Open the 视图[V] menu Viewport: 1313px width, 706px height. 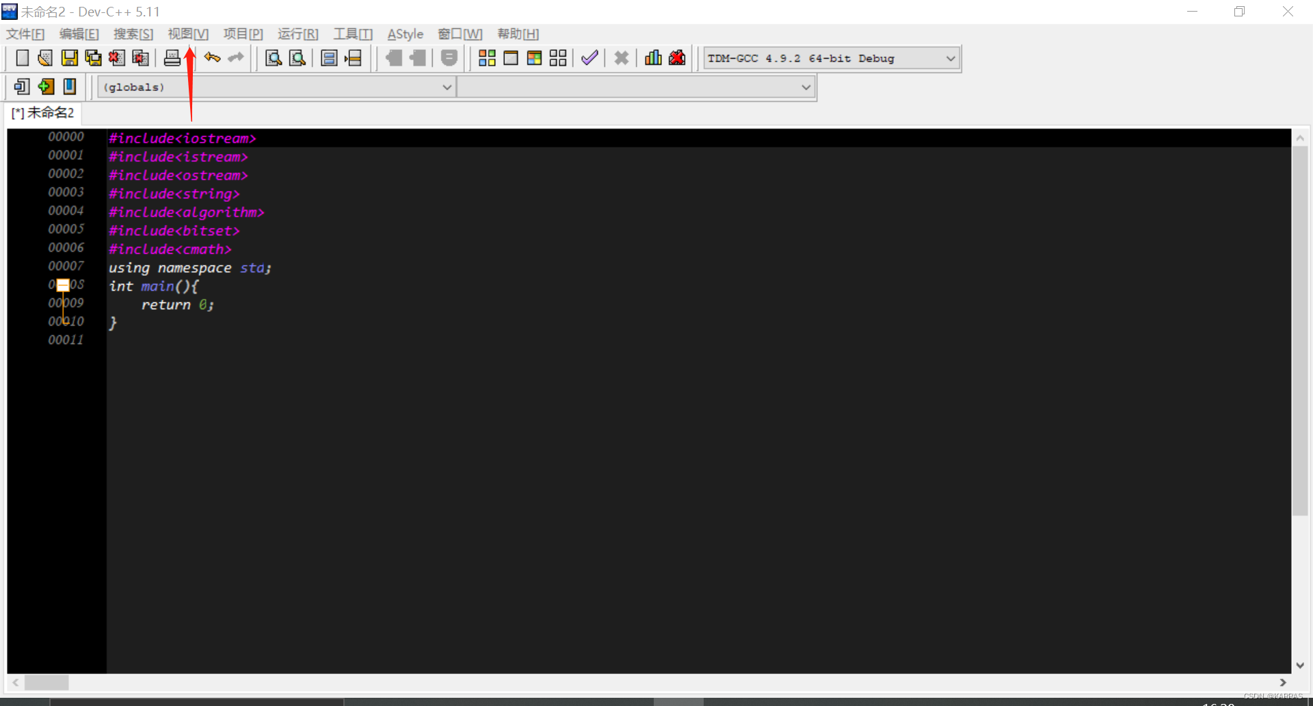point(188,34)
